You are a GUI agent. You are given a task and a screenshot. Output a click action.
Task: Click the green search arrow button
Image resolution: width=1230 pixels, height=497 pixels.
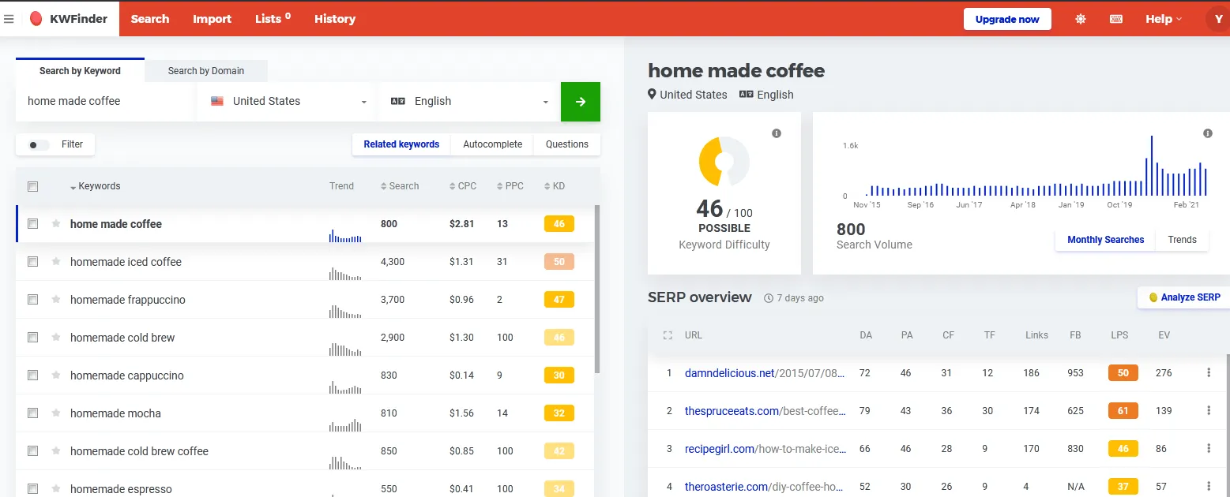tap(581, 102)
